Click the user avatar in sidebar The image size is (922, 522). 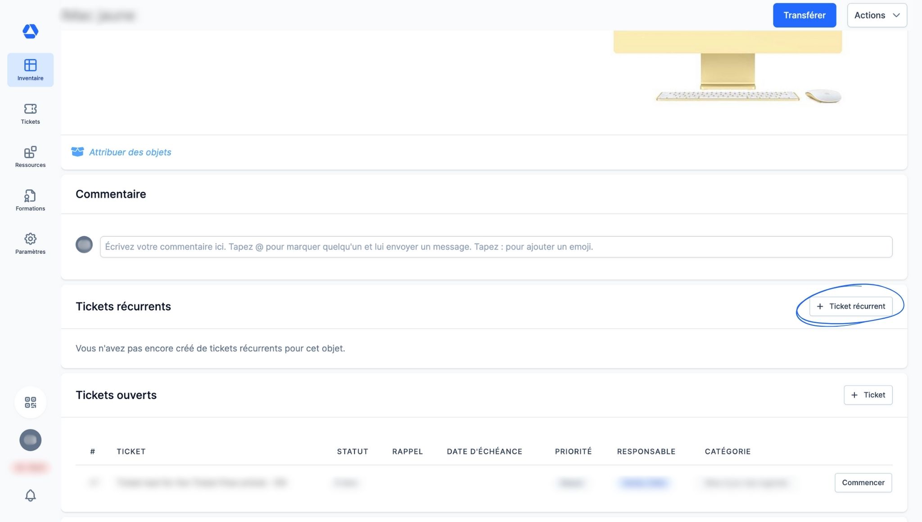pyautogui.click(x=30, y=440)
